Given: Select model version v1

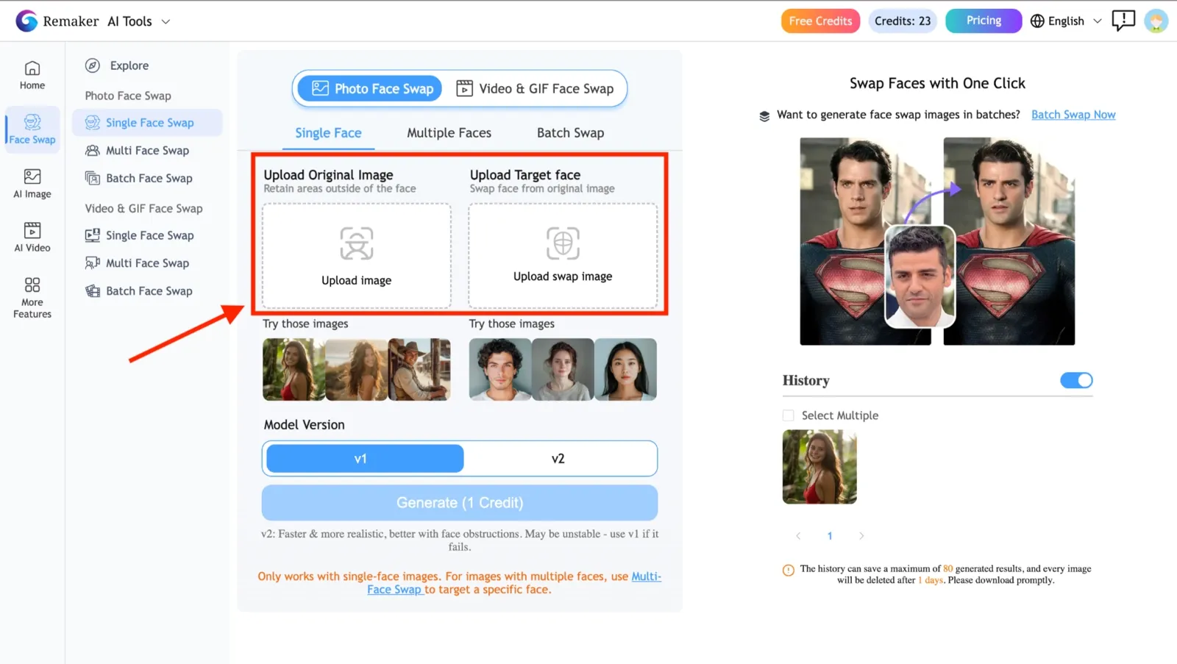Looking at the screenshot, I should point(365,459).
